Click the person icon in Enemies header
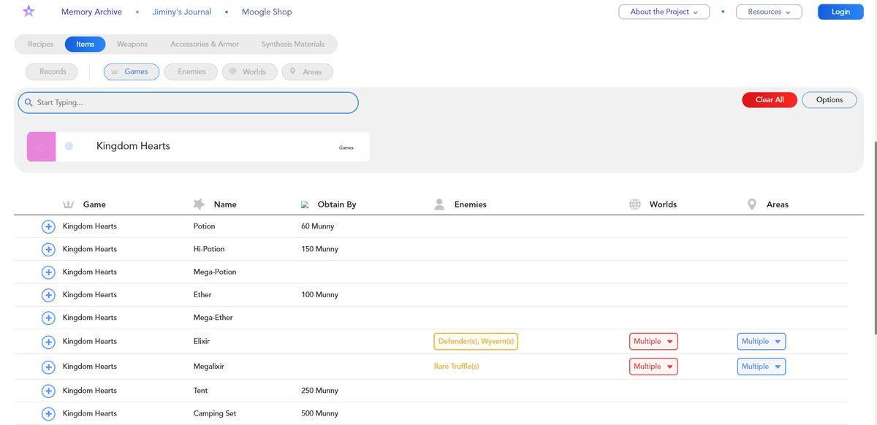 [x=439, y=204]
